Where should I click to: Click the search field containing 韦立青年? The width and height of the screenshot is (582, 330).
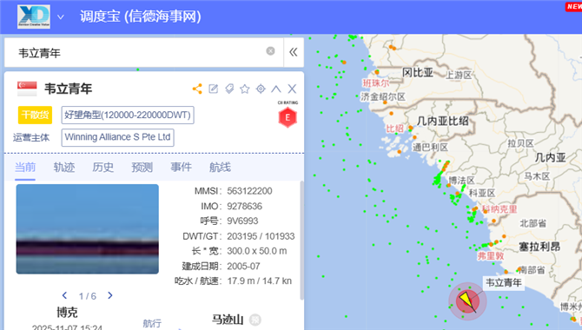click(x=143, y=52)
